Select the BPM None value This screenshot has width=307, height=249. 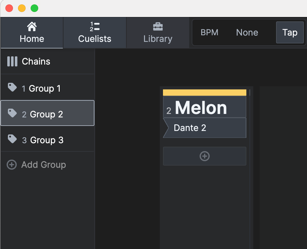247,32
